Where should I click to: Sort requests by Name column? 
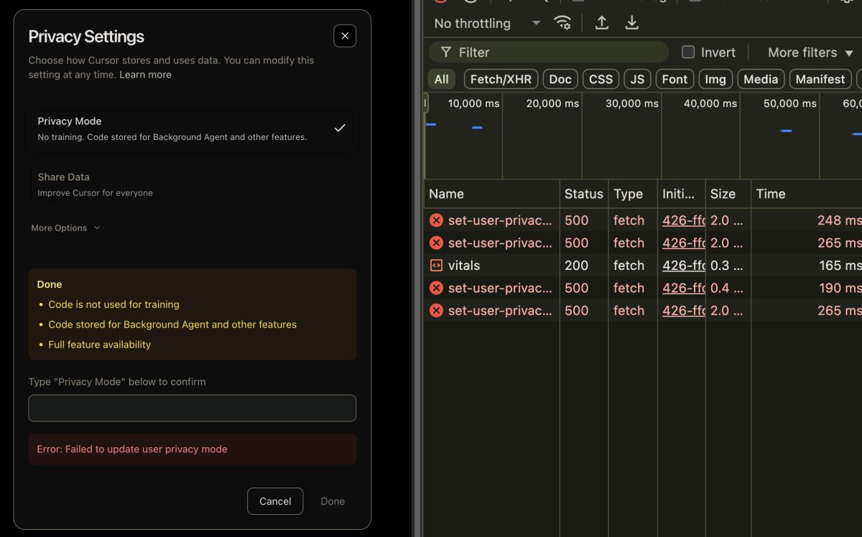491,194
